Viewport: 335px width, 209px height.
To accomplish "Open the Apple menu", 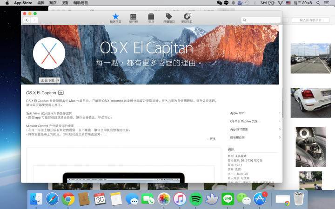I will point(7,3).
